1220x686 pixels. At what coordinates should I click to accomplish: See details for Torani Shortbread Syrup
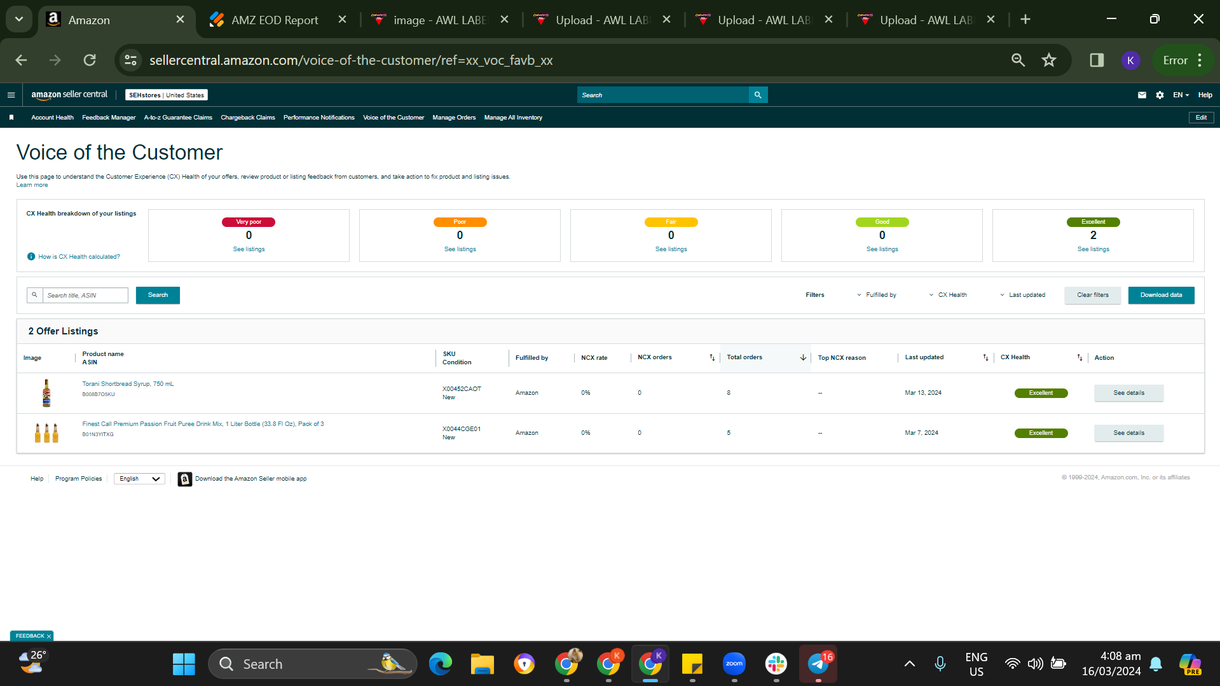point(1128,393)
